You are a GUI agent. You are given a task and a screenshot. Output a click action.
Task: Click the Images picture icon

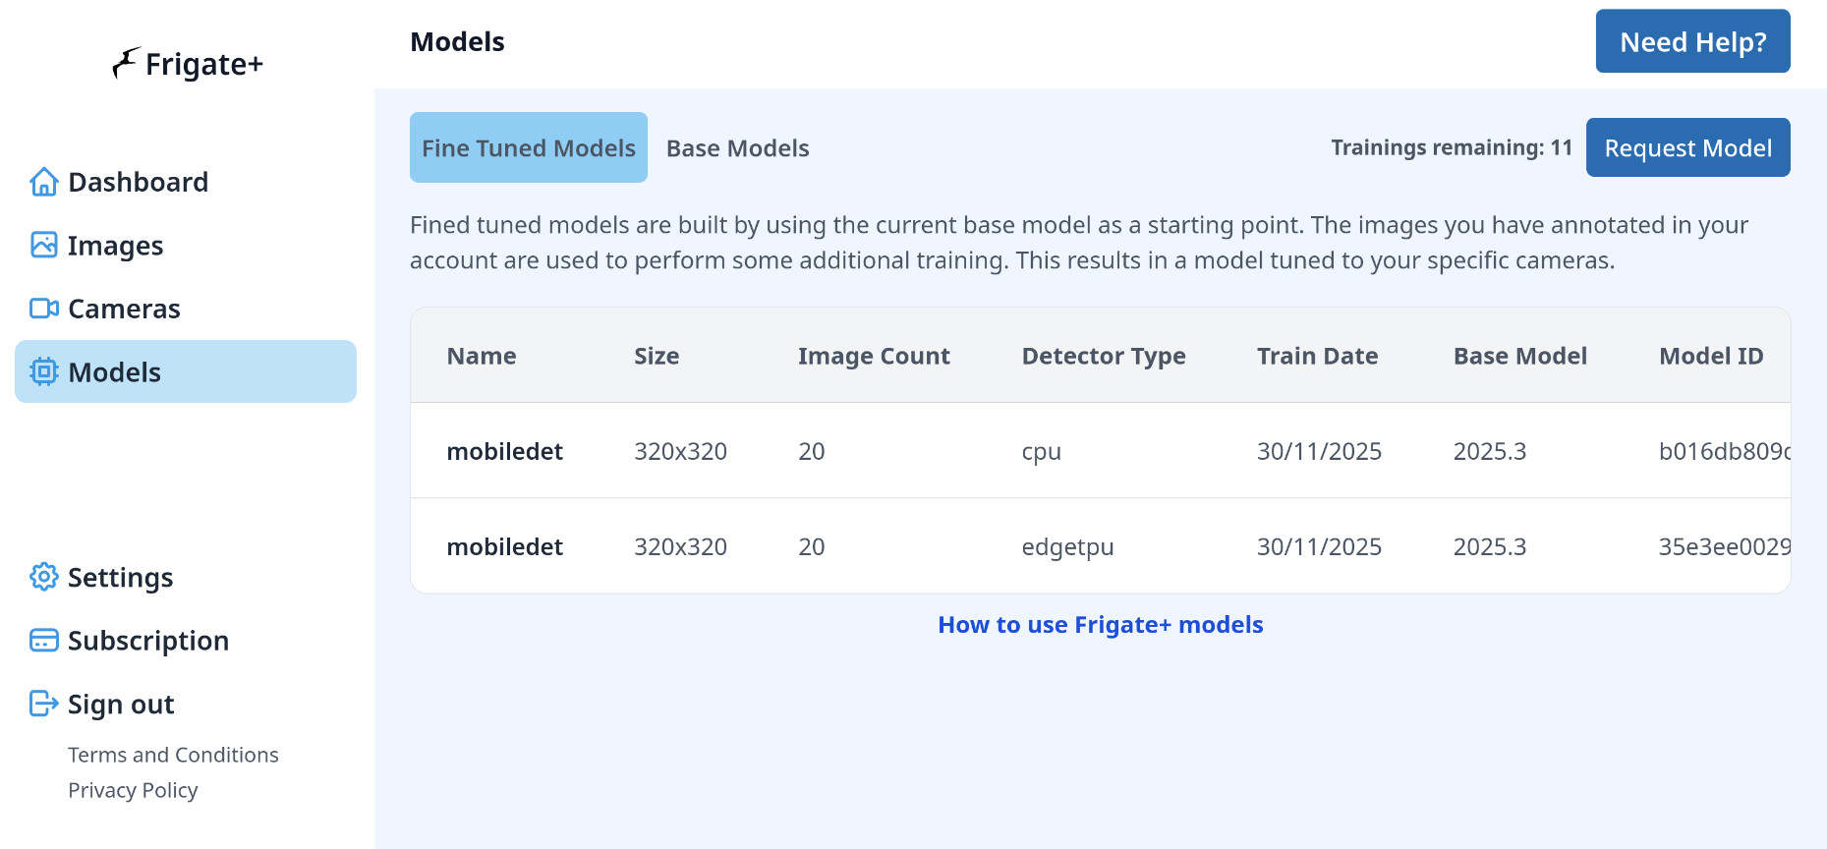point(44,245)
